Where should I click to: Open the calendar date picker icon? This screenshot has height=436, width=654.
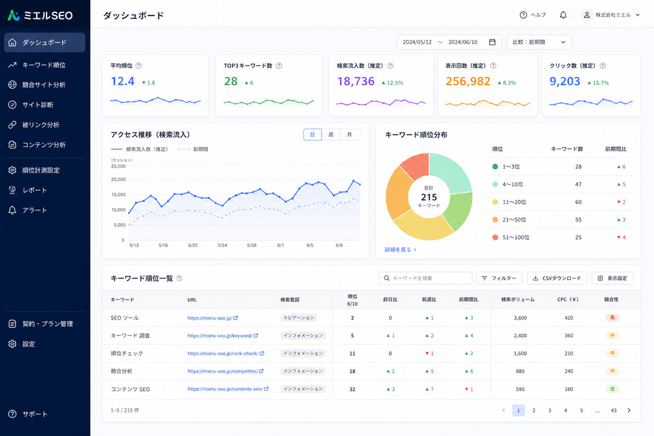[x=492, y=42]
